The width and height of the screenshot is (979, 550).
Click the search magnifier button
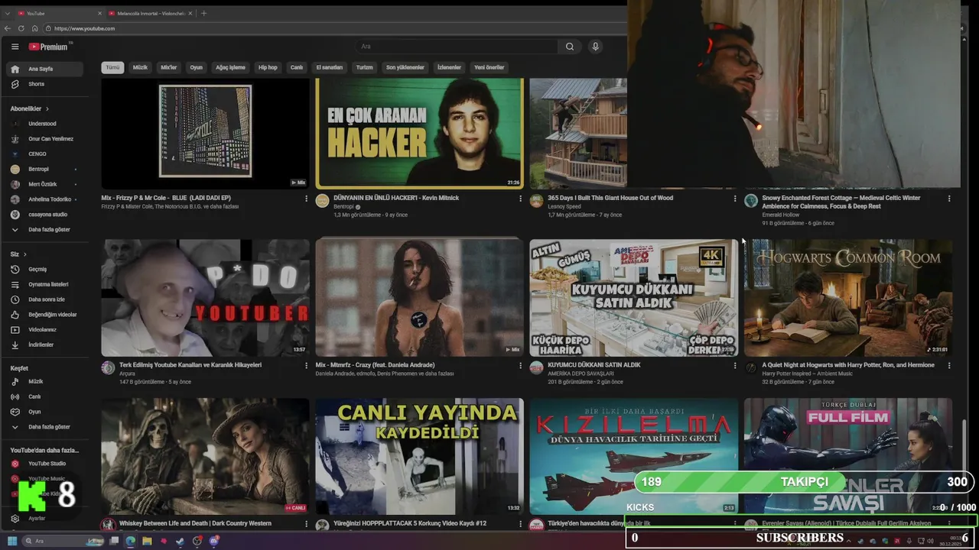570,47
